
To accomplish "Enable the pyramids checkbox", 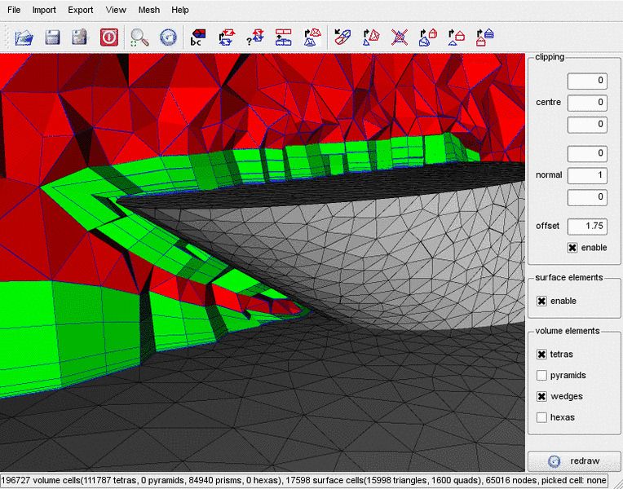I will (x=541, y=376).
